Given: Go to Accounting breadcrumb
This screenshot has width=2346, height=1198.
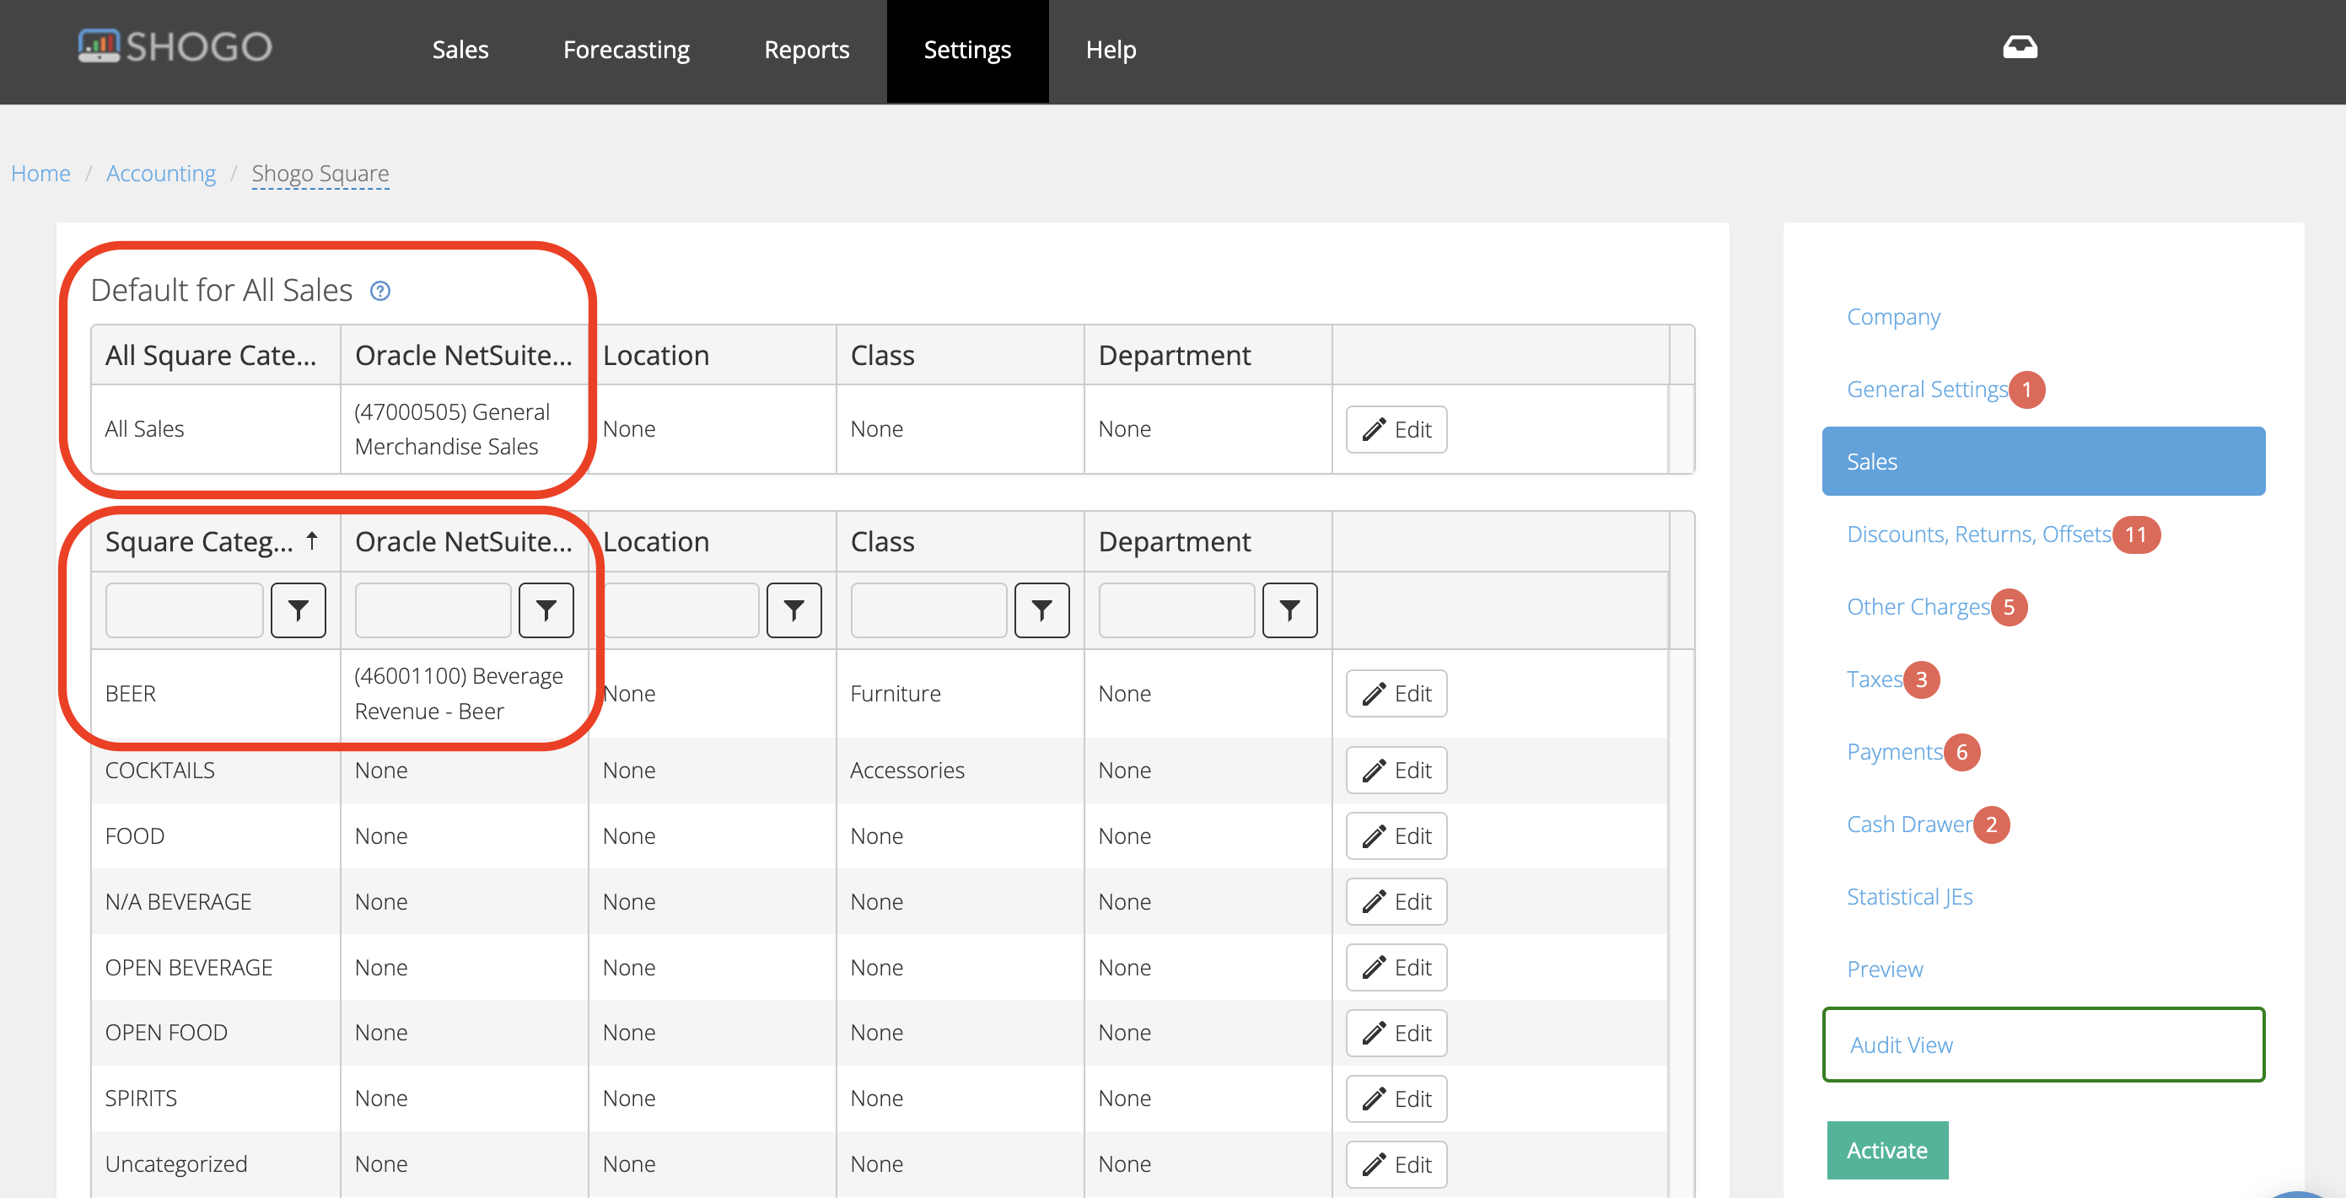Looking at the screenshot, I should [x=161, y=173].
